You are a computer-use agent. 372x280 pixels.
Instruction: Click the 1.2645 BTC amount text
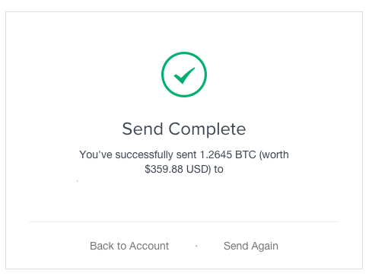pyautogui.click(x=228, y=154)
